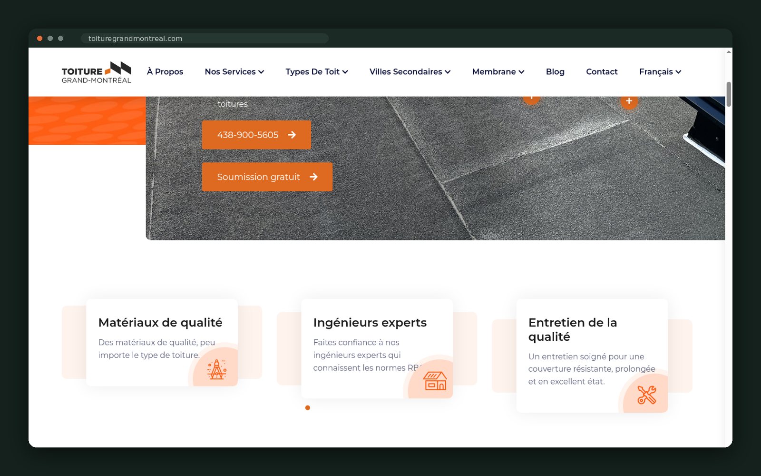Image resolution: width=761 pixels, height=476 pixels.
Task: Select the Entretien de la qualité heading
Action: [x=573, y=329]
